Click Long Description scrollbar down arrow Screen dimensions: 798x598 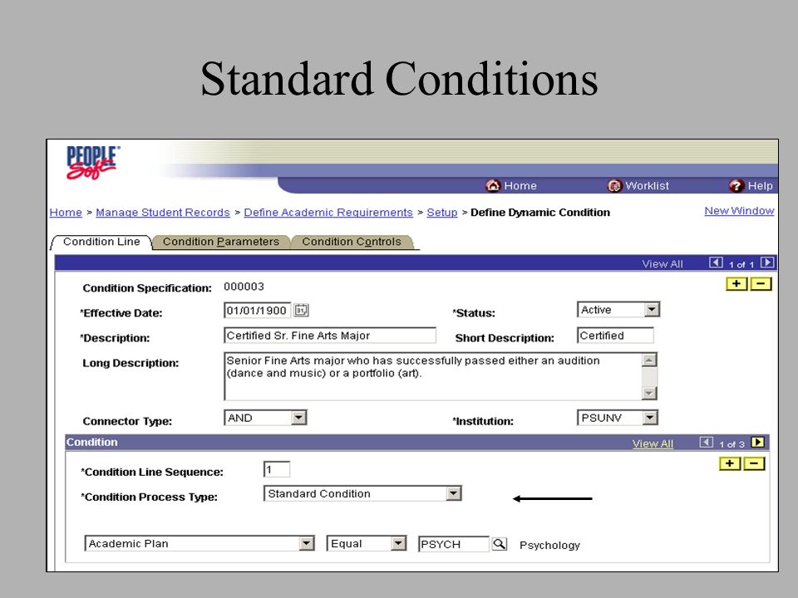[x=649, y=393]
